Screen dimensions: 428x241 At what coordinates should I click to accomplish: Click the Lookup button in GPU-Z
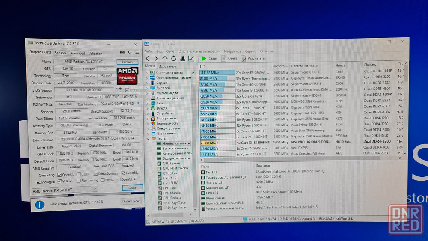point(127,62)
